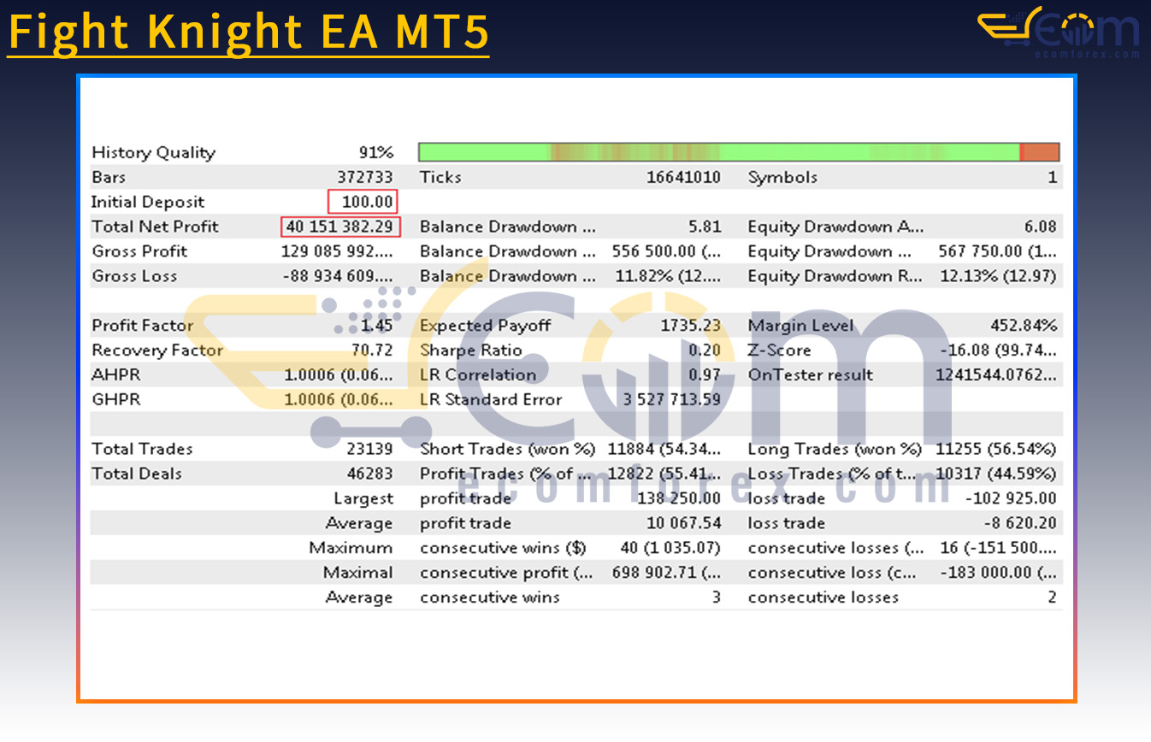Viewport: 1151px width, 742px height.
Task: Click the Total Trades label
Action: point(142,450)
